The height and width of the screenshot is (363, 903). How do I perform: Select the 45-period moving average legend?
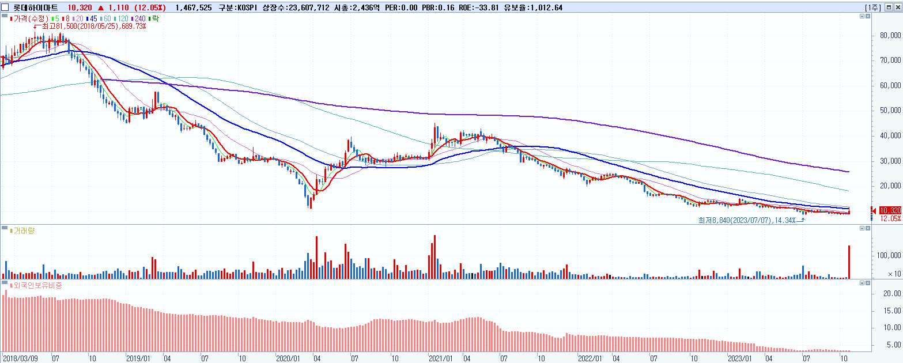point(92,18)
